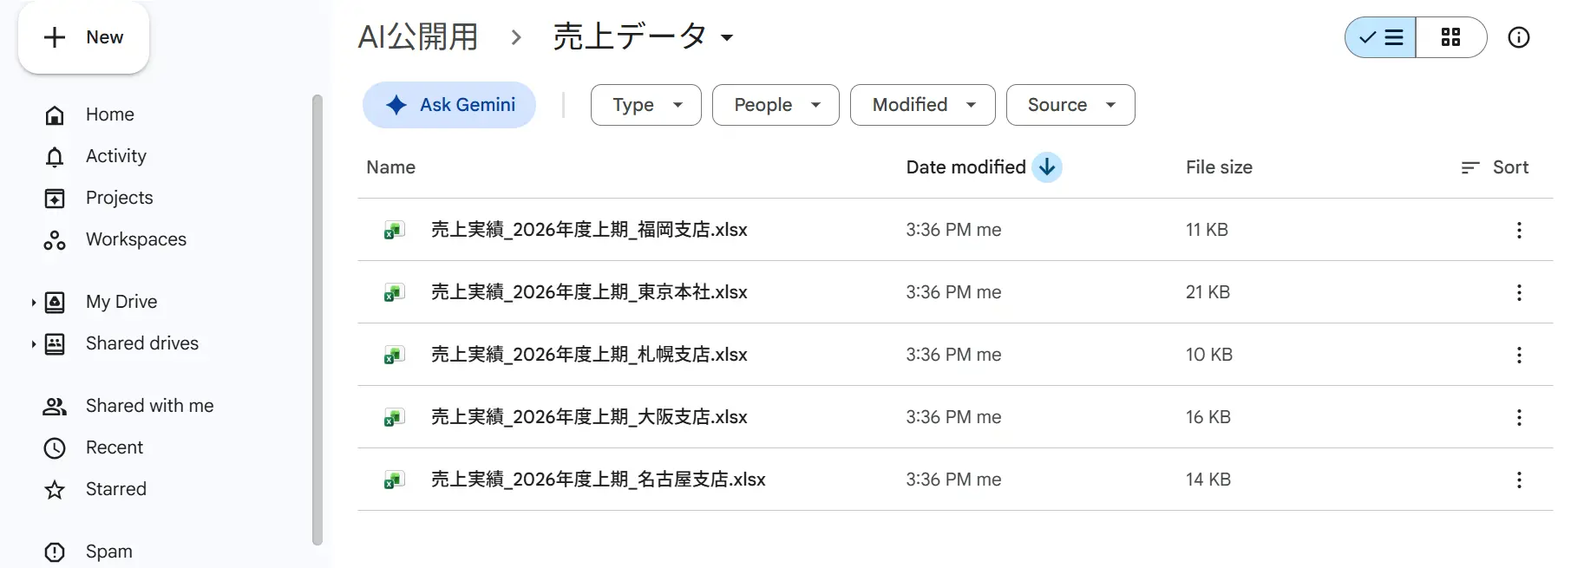1571x568 pixels.
Task: Click the Recent clock icon
Action: coord(55,448)
